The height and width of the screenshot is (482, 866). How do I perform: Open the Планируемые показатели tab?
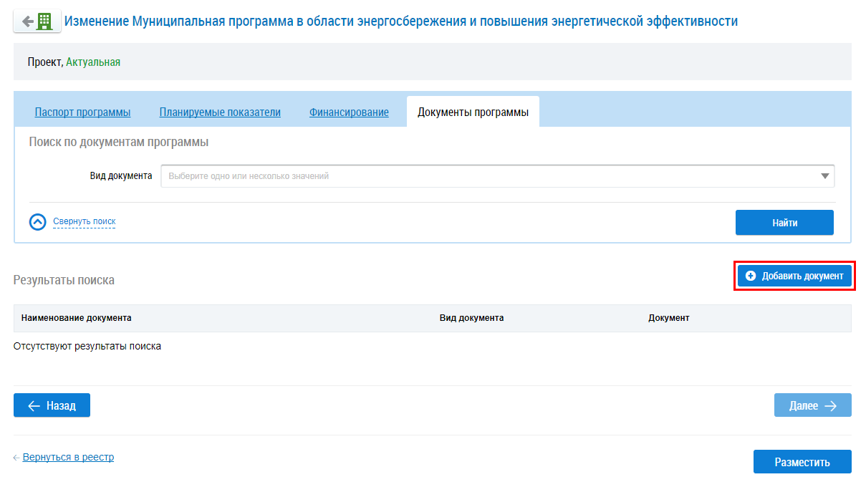pyautogui.click(x=220, y=112)
